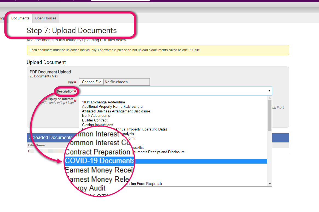Switch to the Documents tab
Screen dimensions: 319x212
[20, 18]
